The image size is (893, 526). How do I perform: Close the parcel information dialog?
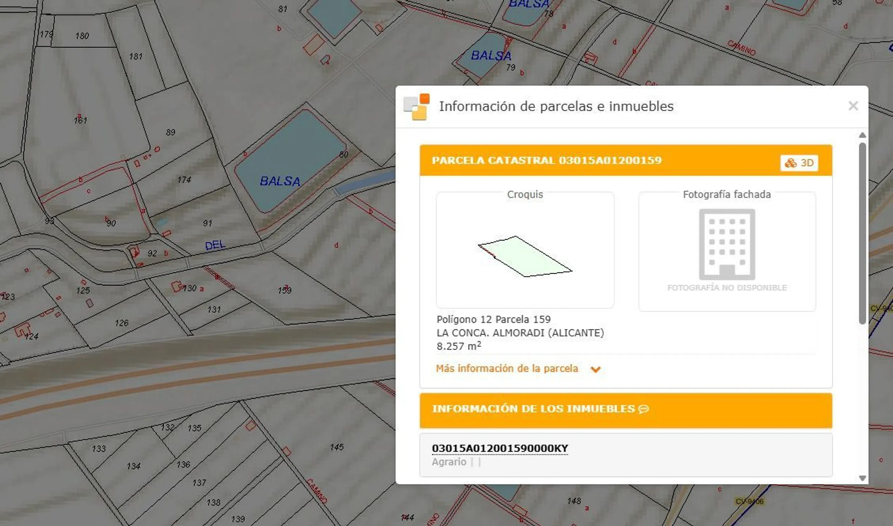[x=853, y=106]
